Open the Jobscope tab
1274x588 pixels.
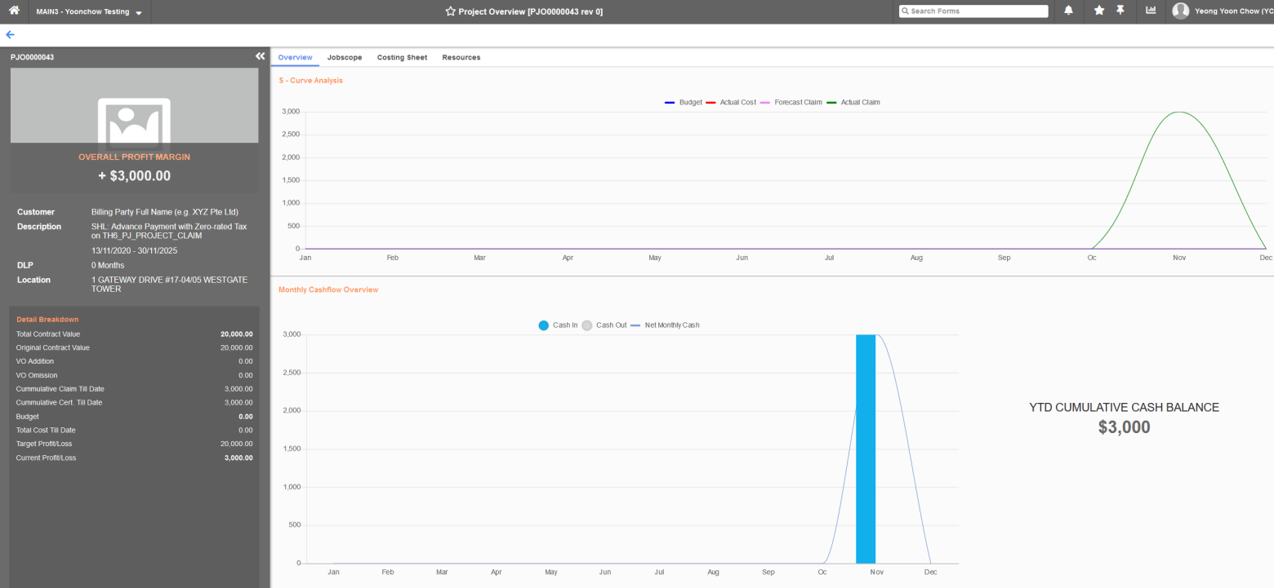coord(345,57)
